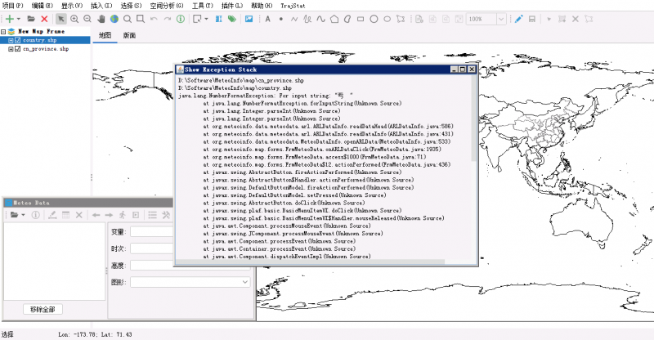Click the tools icon in Meteo Data toolbar
Image resolution: width=654 pixels, height=340 pixels.
tap(165, 215)
